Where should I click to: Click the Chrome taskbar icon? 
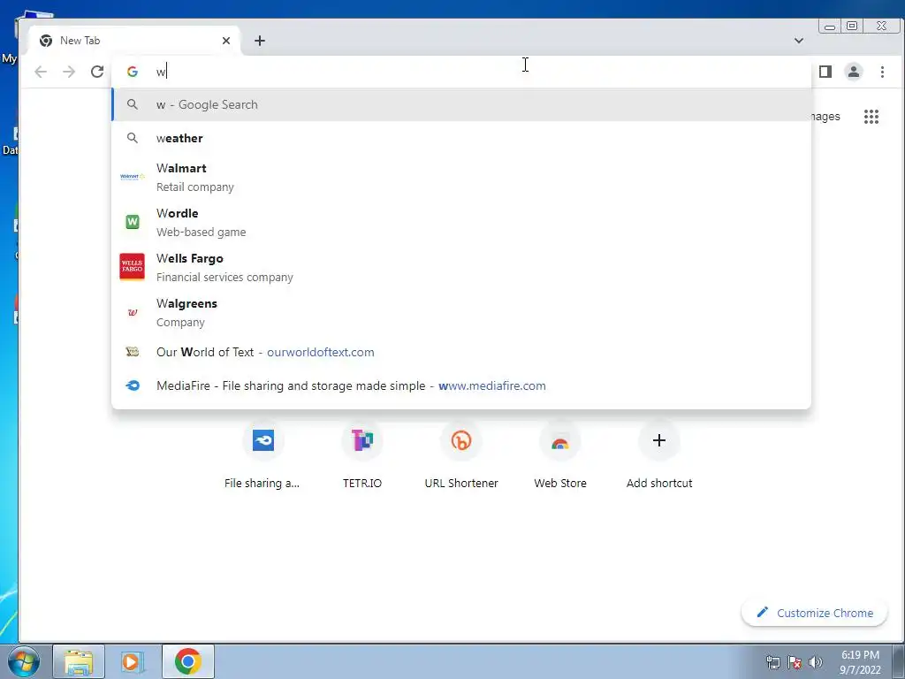coord(187,661)
